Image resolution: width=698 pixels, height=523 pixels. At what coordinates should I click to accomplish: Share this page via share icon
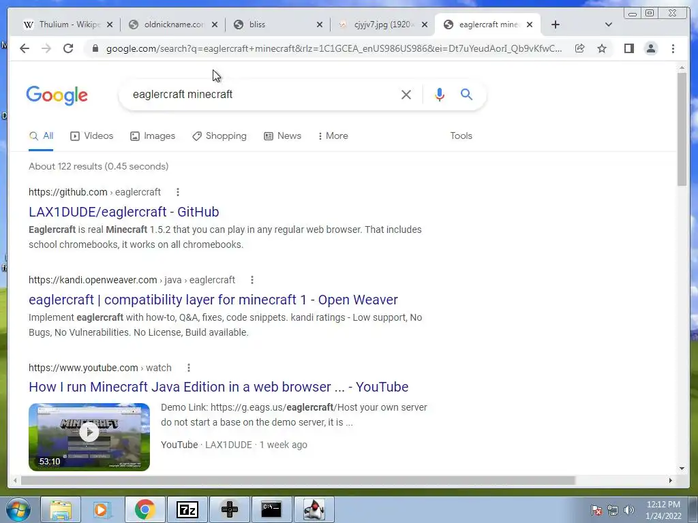pos(579,48)
